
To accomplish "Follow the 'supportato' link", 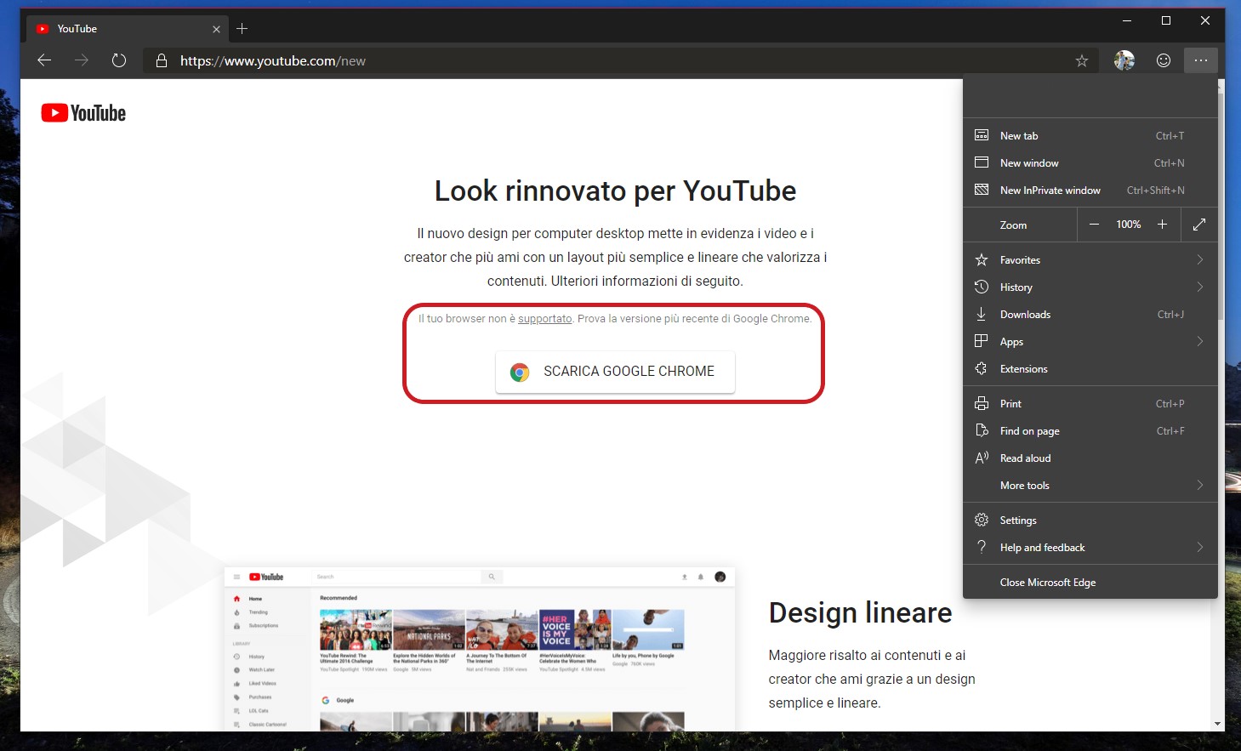I will (x=544, y=319).
